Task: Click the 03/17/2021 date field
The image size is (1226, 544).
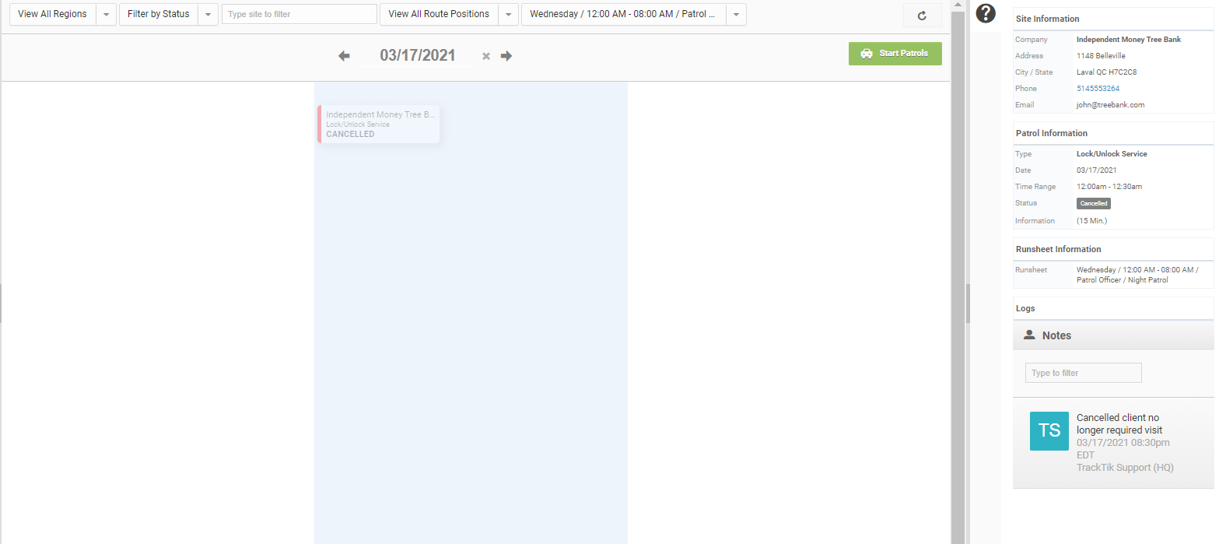Action: (418, 56)
